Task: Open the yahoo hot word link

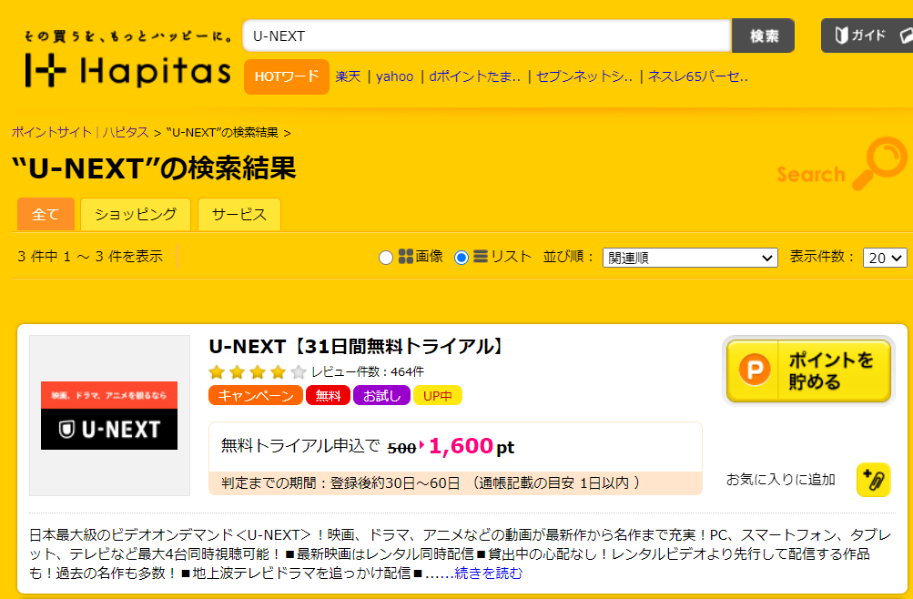Action: click(395, 76)
